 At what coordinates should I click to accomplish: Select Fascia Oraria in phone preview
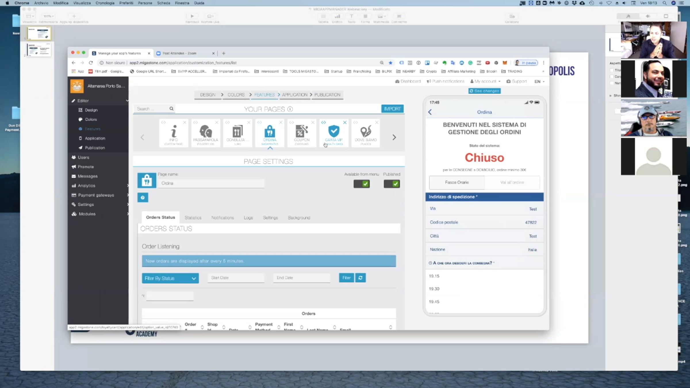click(457, 183)
